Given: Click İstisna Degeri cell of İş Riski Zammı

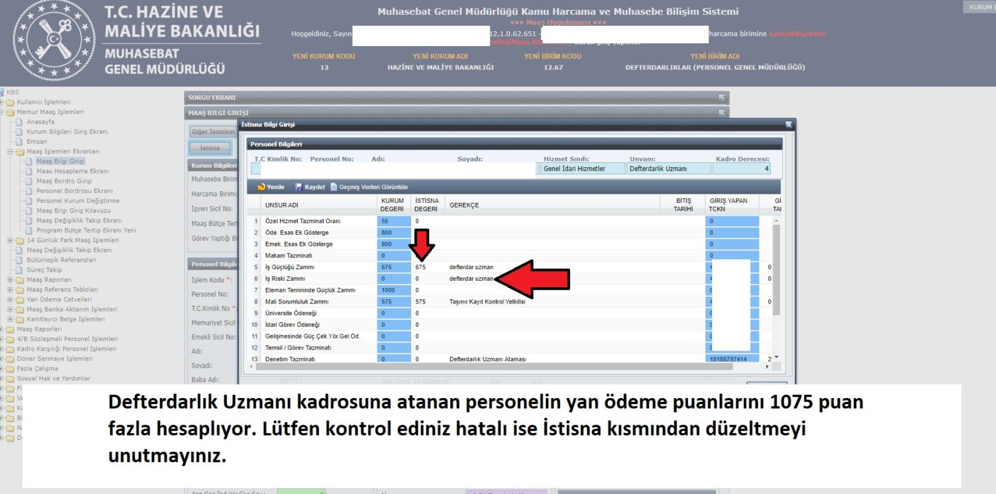Looking at the screenshot, I should pos(428,279).
